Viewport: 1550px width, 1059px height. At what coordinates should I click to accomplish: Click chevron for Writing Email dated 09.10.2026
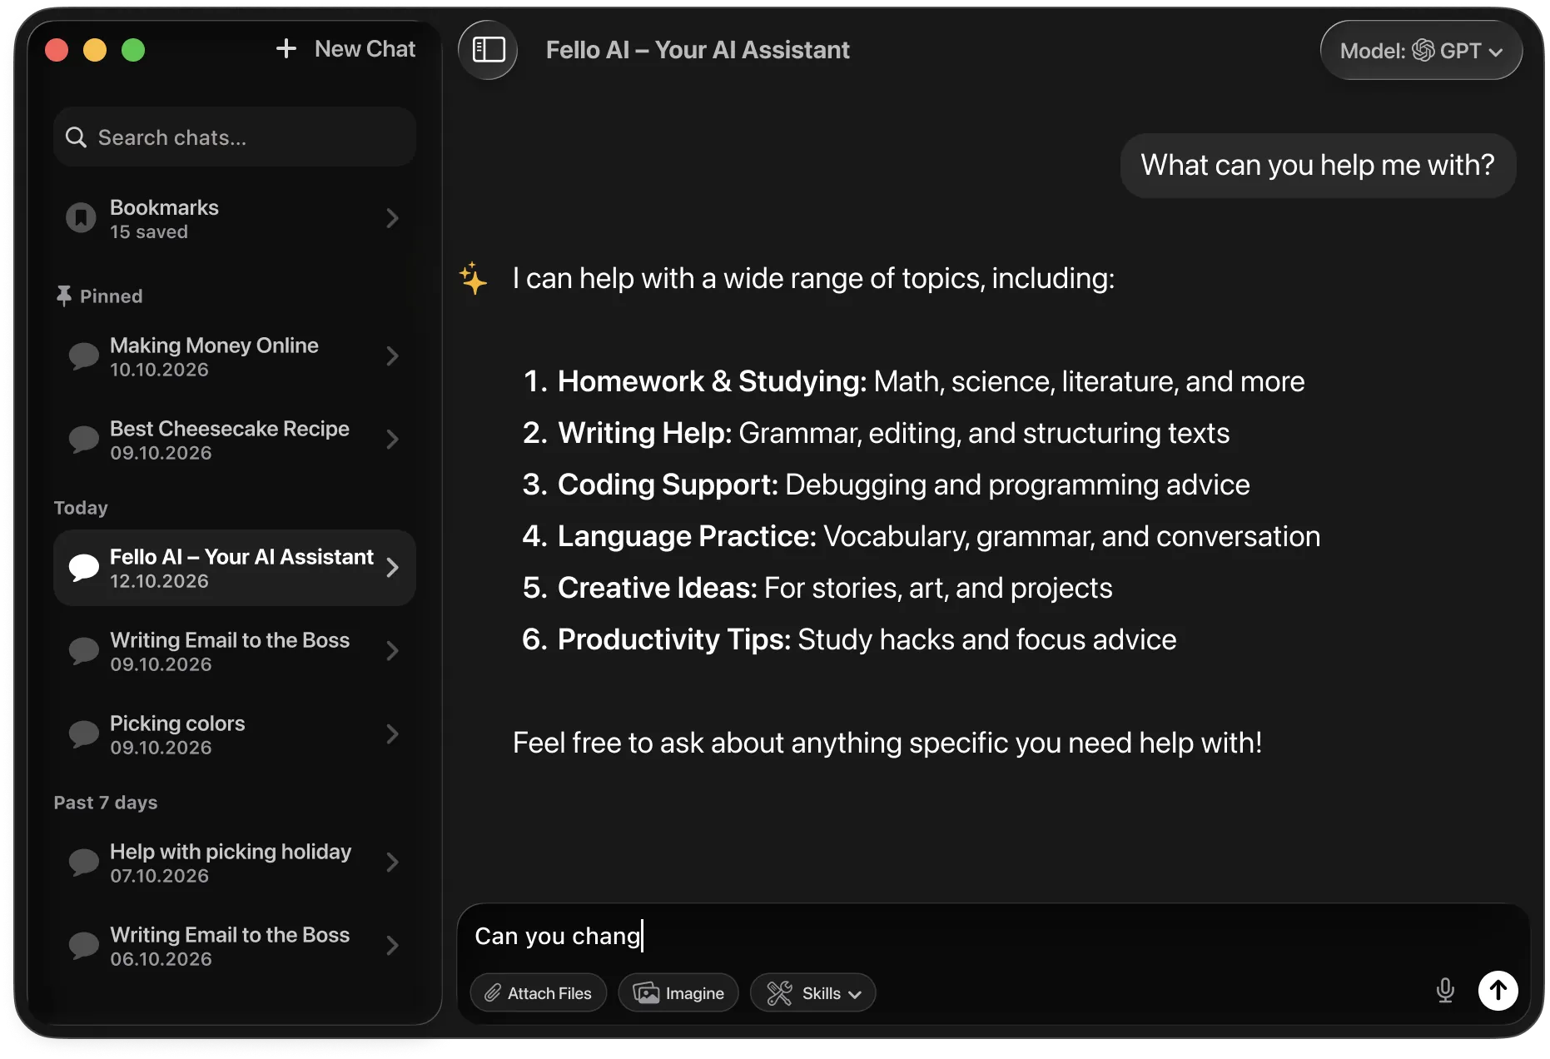[393, 651]
